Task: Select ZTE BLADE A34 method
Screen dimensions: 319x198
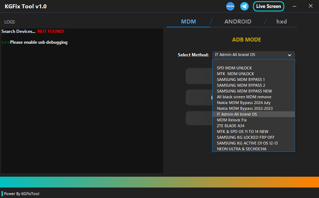Action: [231, 126]
